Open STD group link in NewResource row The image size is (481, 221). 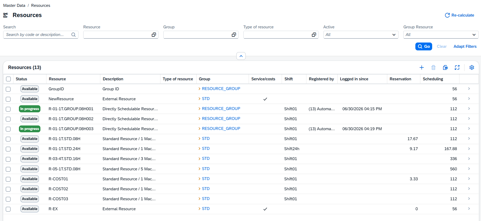(206, 99)
